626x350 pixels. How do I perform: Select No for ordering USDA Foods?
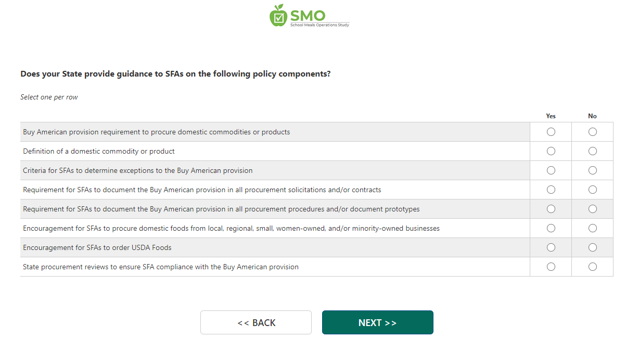(593, 247)
